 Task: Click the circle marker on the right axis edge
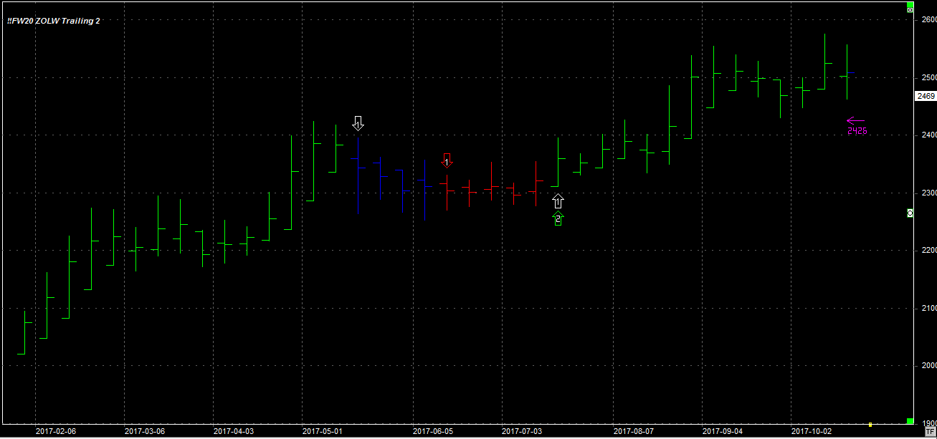[x=910, y=213]
